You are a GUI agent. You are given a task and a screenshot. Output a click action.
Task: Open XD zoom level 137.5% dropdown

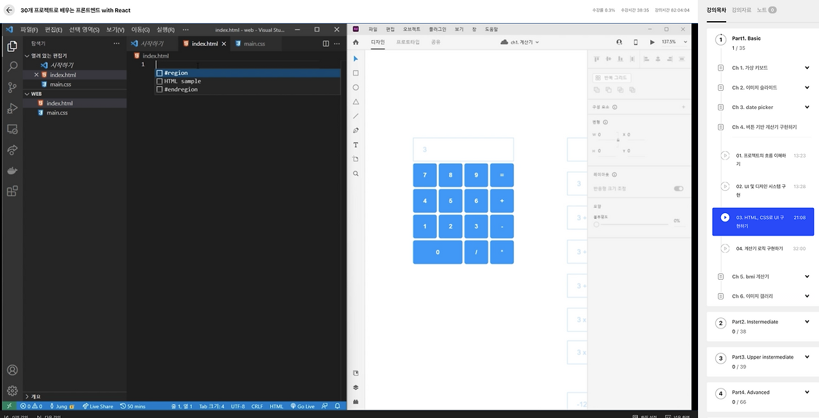pyautogui.click(x=674, y=42)
